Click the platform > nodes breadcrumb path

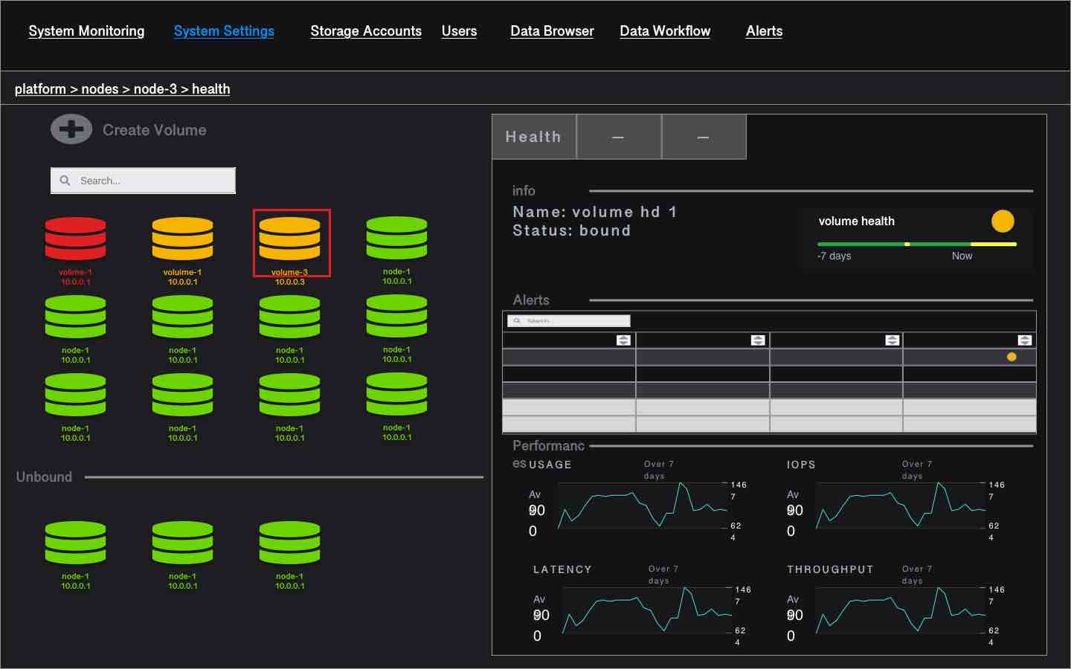coord(123,89)
